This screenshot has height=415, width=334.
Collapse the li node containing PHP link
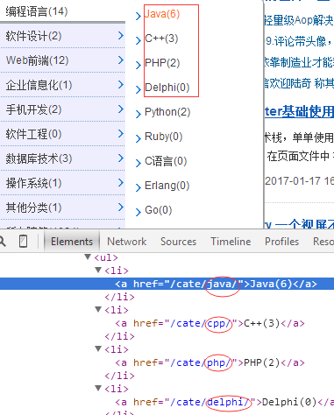(x=98, y=349)
